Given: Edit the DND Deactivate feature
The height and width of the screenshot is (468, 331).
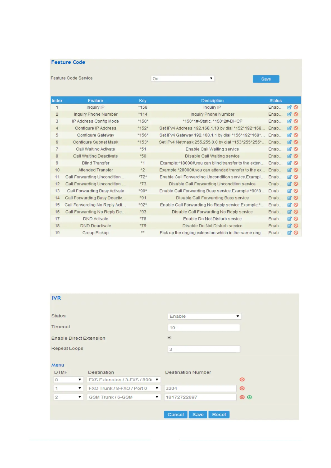Looking at the screenshot, I should tap(289, 226).
